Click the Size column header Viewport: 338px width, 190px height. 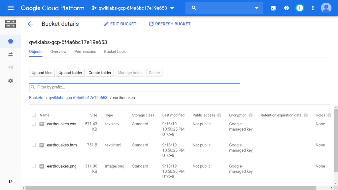coord(93,115)
